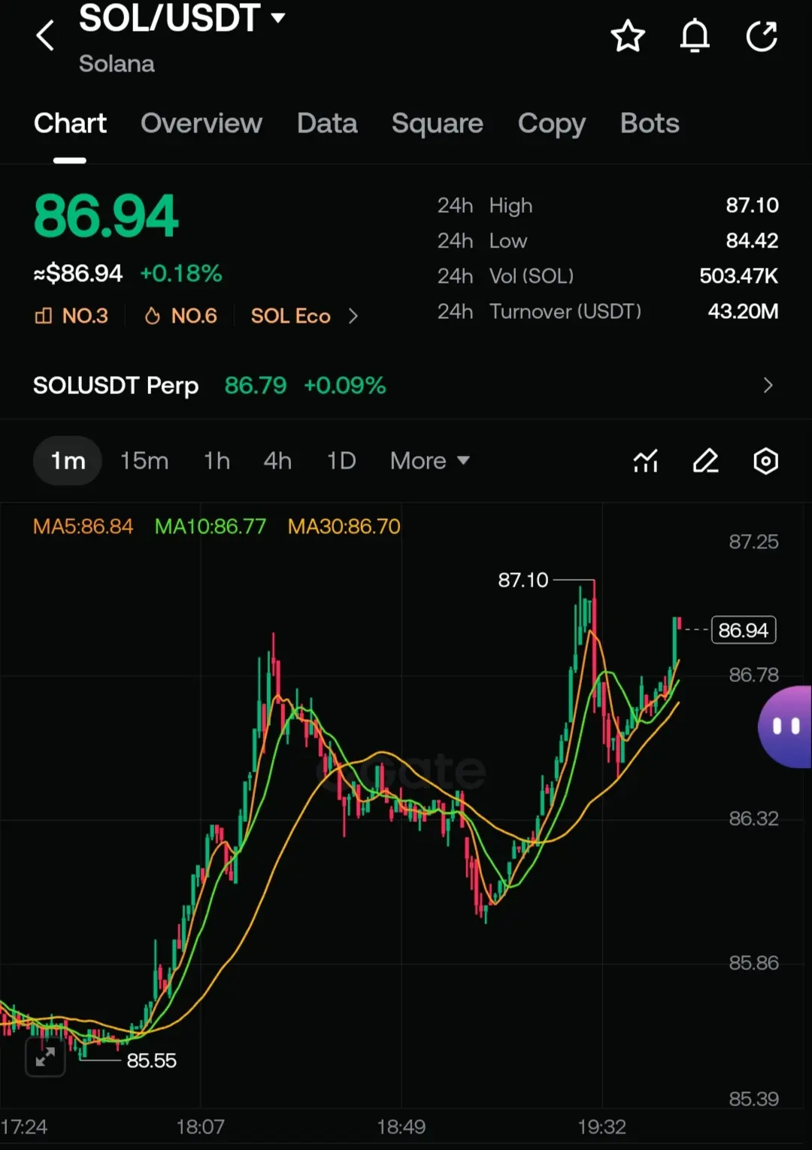Select the 4h timeframe

[277, 461]
